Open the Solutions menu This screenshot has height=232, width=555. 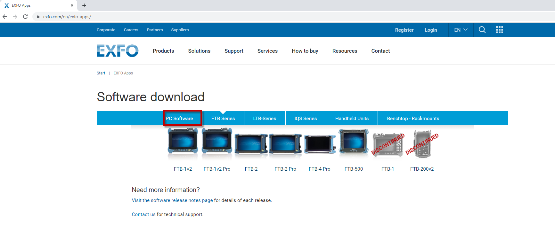199,51
